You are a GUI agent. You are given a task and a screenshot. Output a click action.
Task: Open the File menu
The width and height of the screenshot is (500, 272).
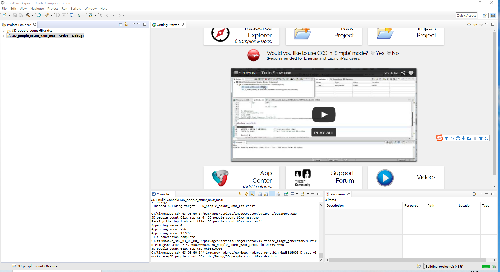4,9
